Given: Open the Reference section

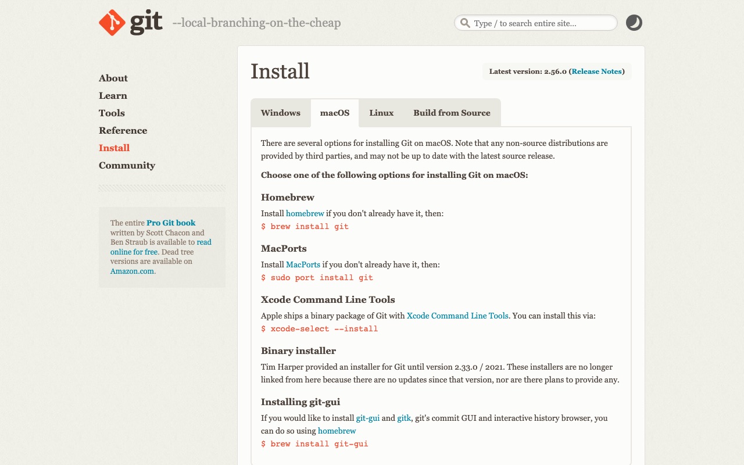Looking at the screenshot, I should [x=123, y=130].
